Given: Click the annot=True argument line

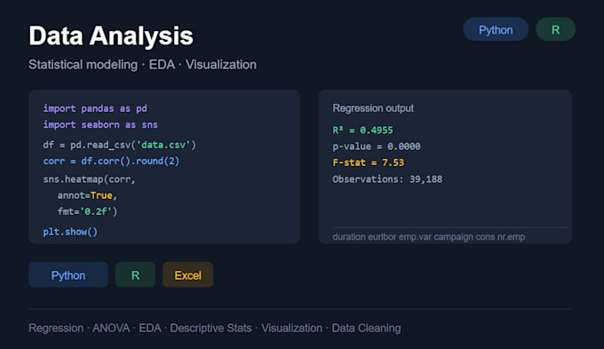Looking at the screenshot, I should (x=87, y=195).
